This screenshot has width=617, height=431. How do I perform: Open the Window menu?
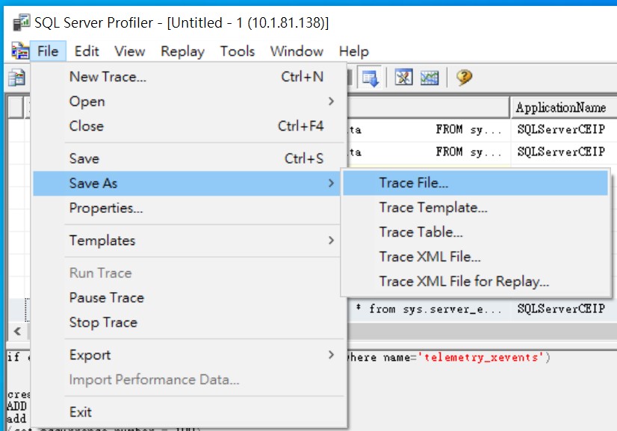tap(297, 51)
